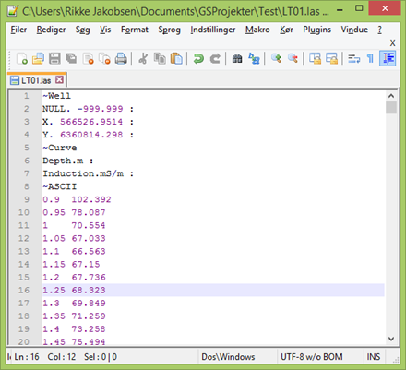Image resolution: width=406 pixels, height=370 pixels.
Task: Click the notepad icon in title bar
Action: [13, 10]
